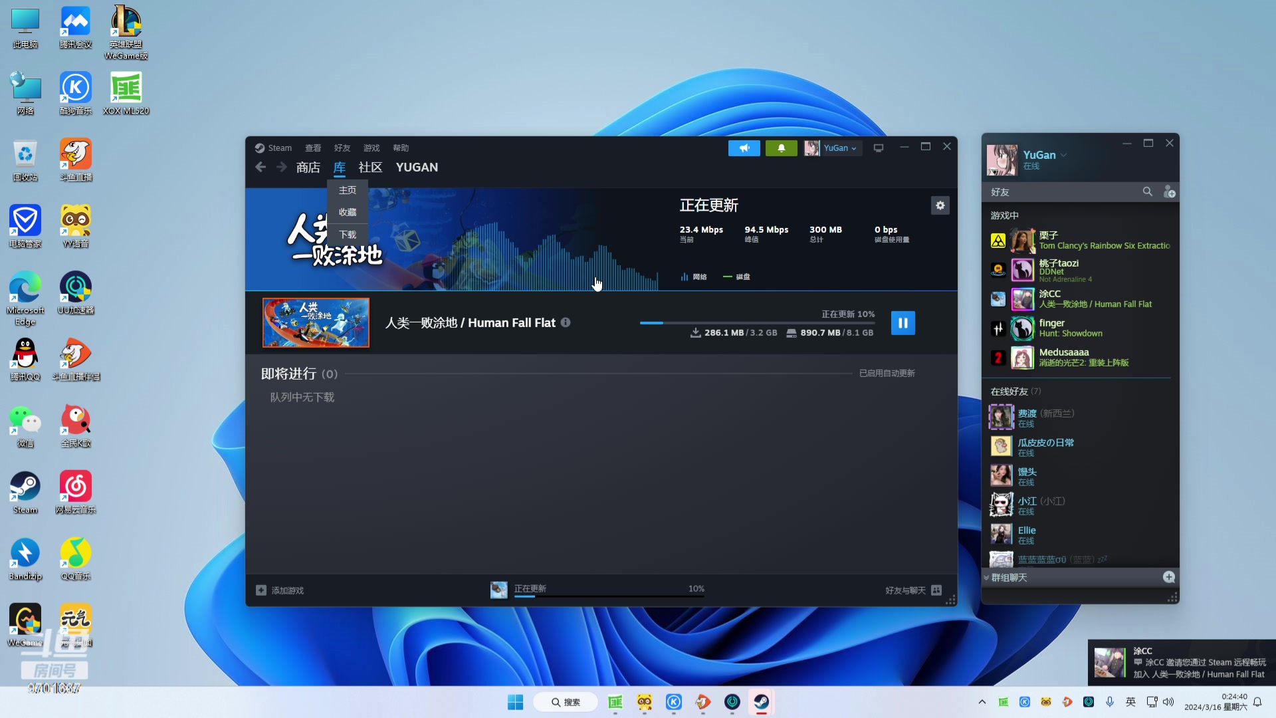The image size is (1276, 718).
Task: Open chat with friend Medusaaaa
Action: click(x=1080, y=358)
